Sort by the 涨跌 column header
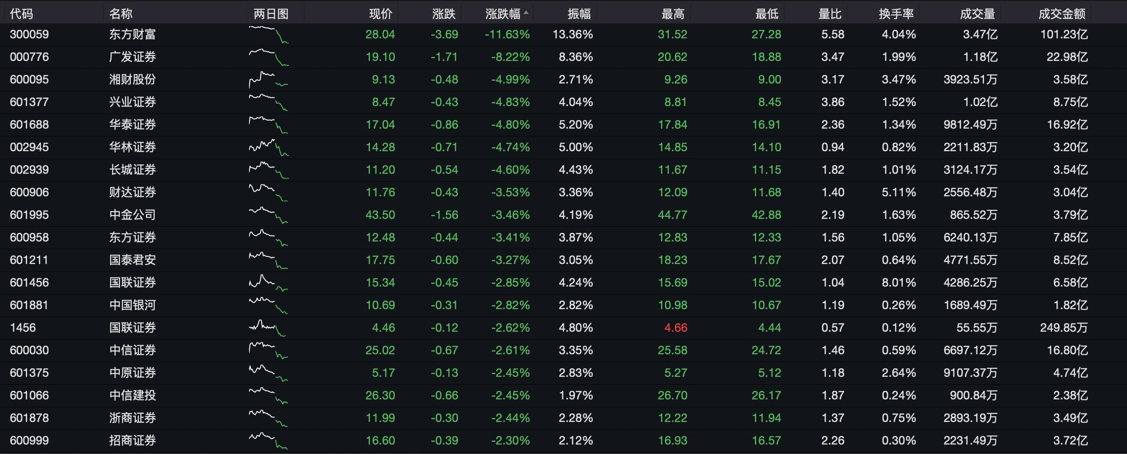 click(x=443, y=14)
